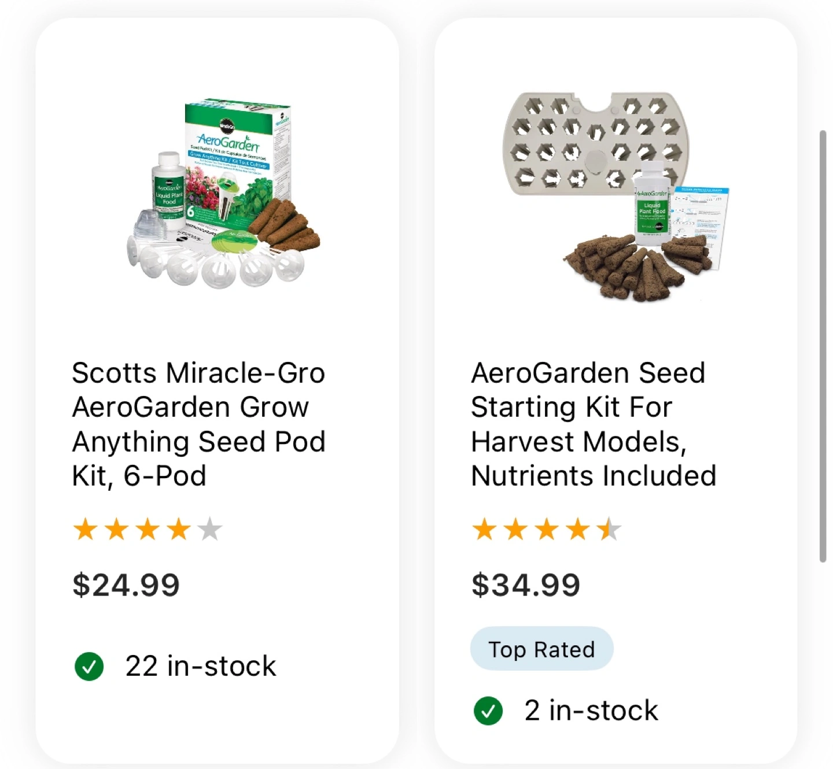This screenshot has height=769, width=833.
Task: Open the Scotts Miracle-Gro Seed Pod Kit title
Action: coord(198,424)
